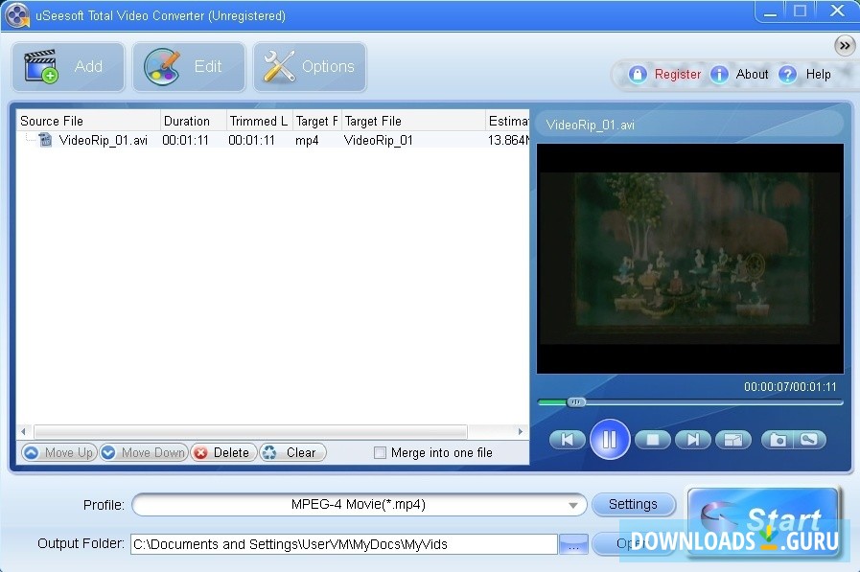This screenshot has height=572, width=860.
Task: Toggle full screen preview mode
Action: 733,440
